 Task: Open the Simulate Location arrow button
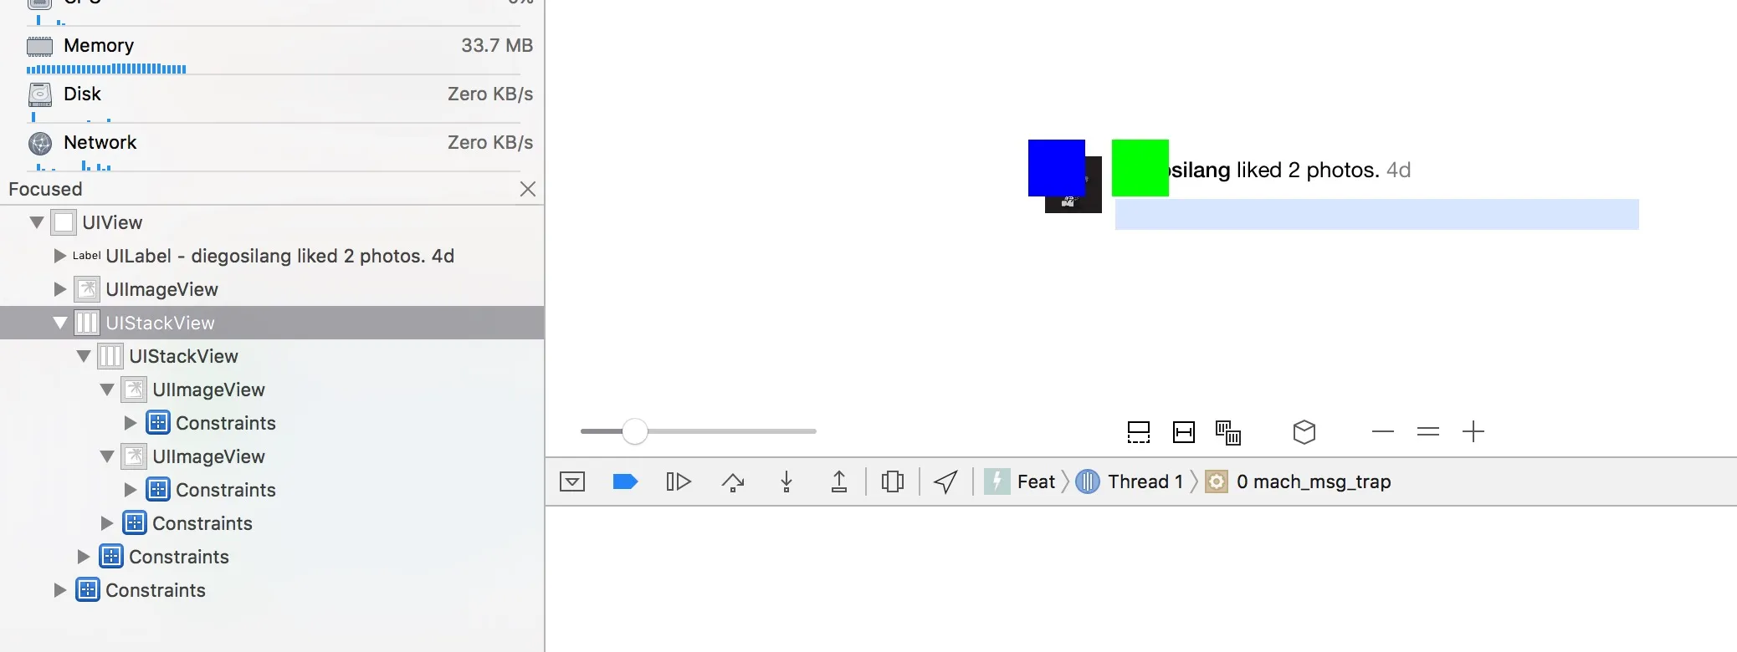(945, 481)
